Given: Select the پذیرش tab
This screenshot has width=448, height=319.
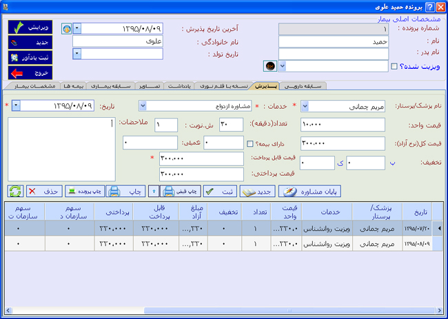Looking at the screenshot, I should click(266, 86).
